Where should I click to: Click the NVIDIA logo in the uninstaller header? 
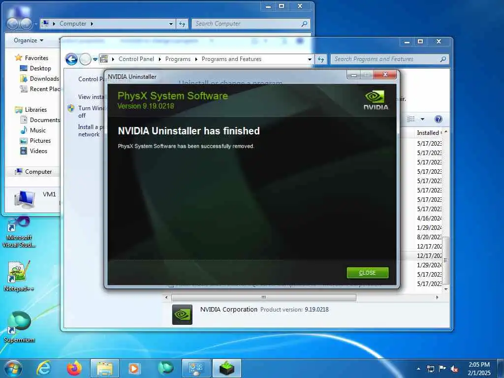[376, 100]
